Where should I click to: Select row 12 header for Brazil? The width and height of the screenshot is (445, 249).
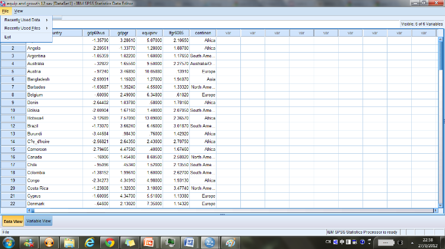[12, 126]
